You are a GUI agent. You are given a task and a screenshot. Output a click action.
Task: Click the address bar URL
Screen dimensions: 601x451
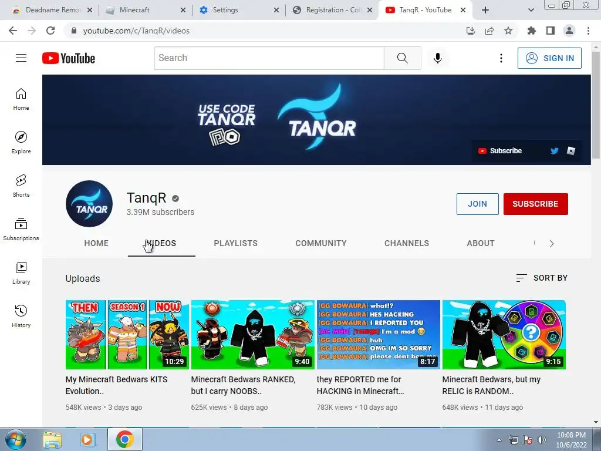136,31
